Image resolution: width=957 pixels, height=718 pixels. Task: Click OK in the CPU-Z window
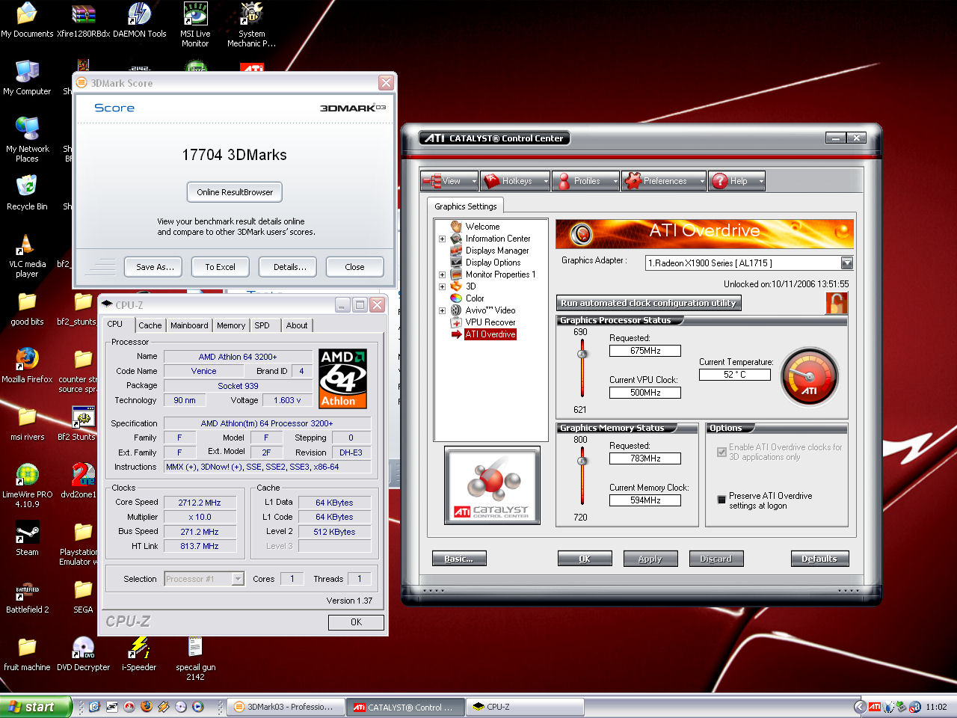click(x=356, y=622)
